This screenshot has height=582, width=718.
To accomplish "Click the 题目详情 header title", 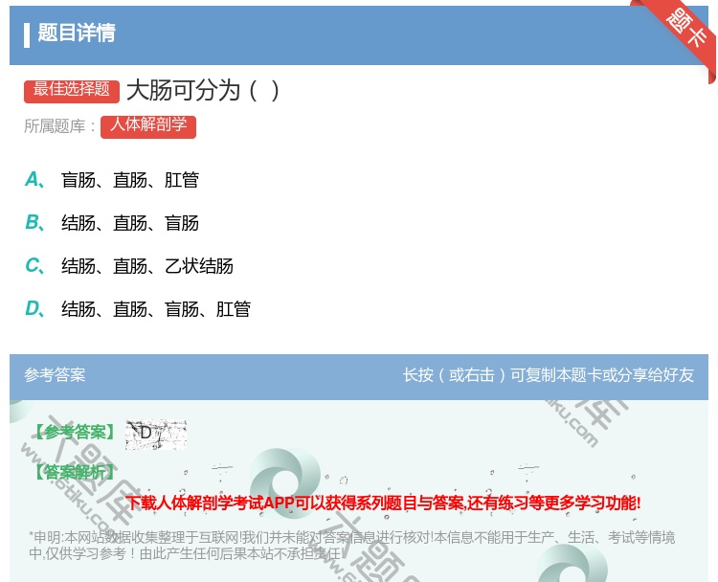I will tap(77, 33).
